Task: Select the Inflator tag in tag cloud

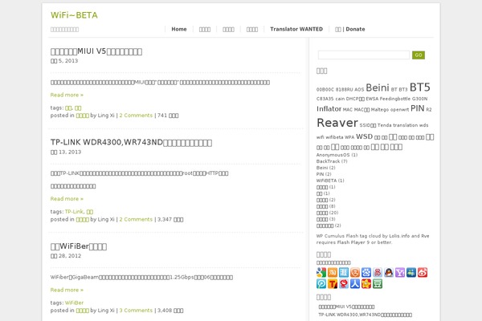Action: (x=329, y=109)
